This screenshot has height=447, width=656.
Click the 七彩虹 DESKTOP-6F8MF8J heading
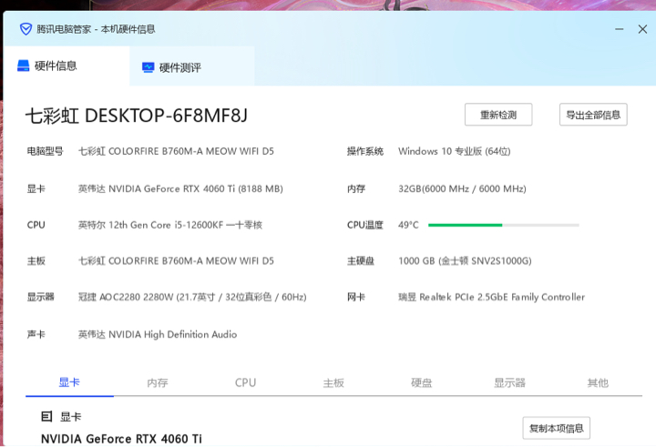point(137,116)
